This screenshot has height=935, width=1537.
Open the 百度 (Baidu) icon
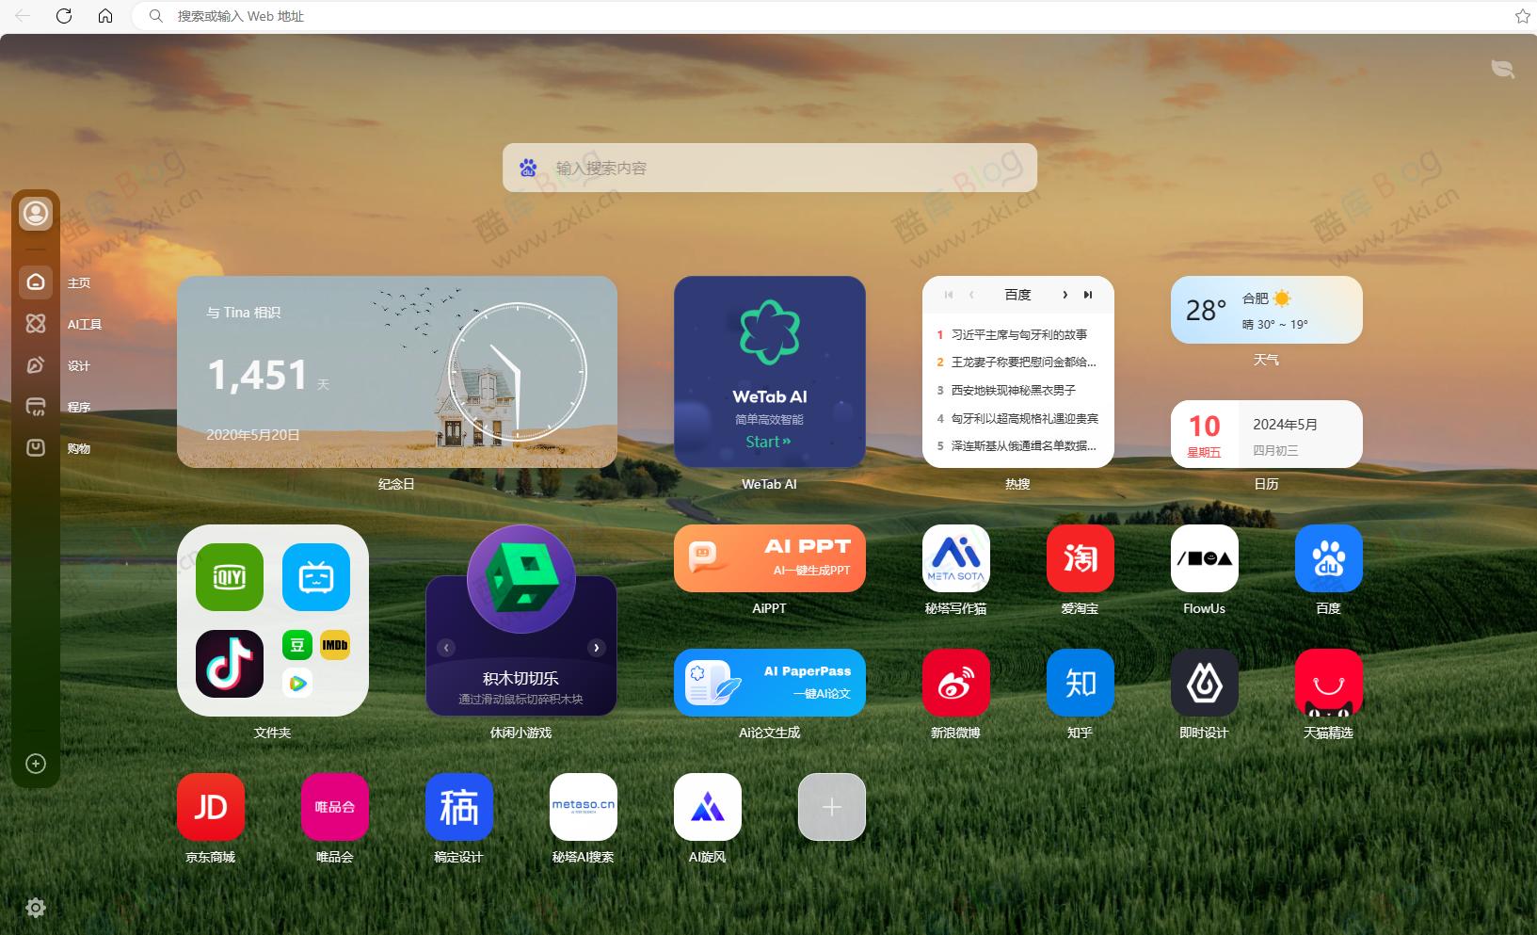coord(1329,558)
